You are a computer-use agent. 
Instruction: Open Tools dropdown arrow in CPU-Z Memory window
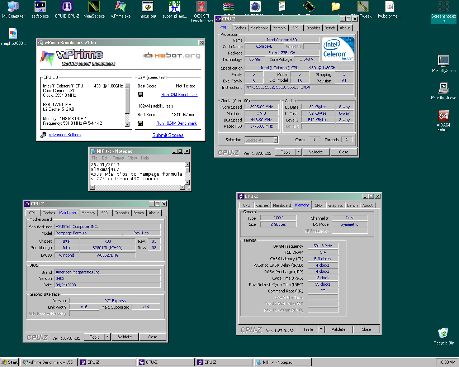321,329
